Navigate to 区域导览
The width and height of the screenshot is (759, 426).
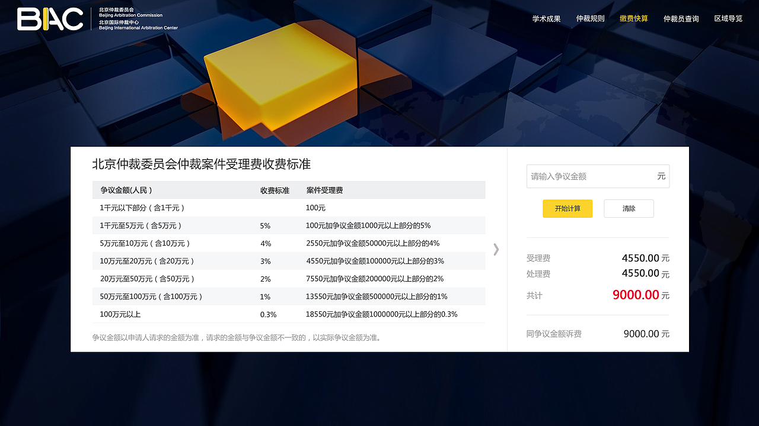[728, 18]
